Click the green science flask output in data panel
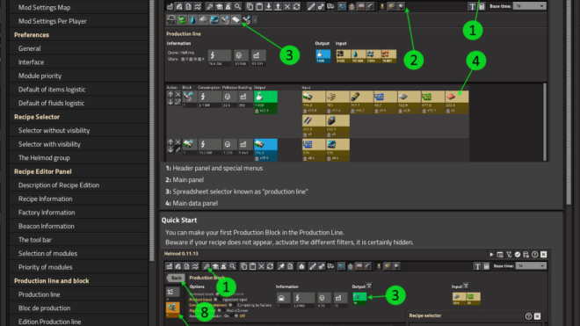Screen dimensions: 580x326 pyautogui.click(x=265, y=102)
